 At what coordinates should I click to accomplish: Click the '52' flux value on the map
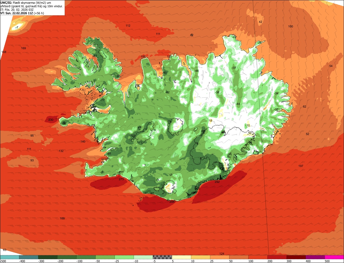308,134
